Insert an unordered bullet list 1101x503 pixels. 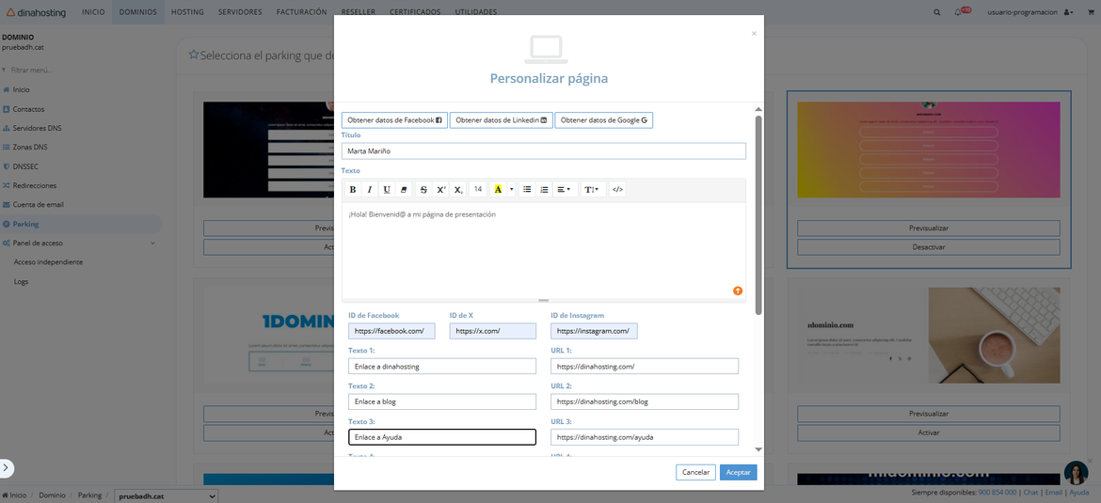(x=527, y=189)
